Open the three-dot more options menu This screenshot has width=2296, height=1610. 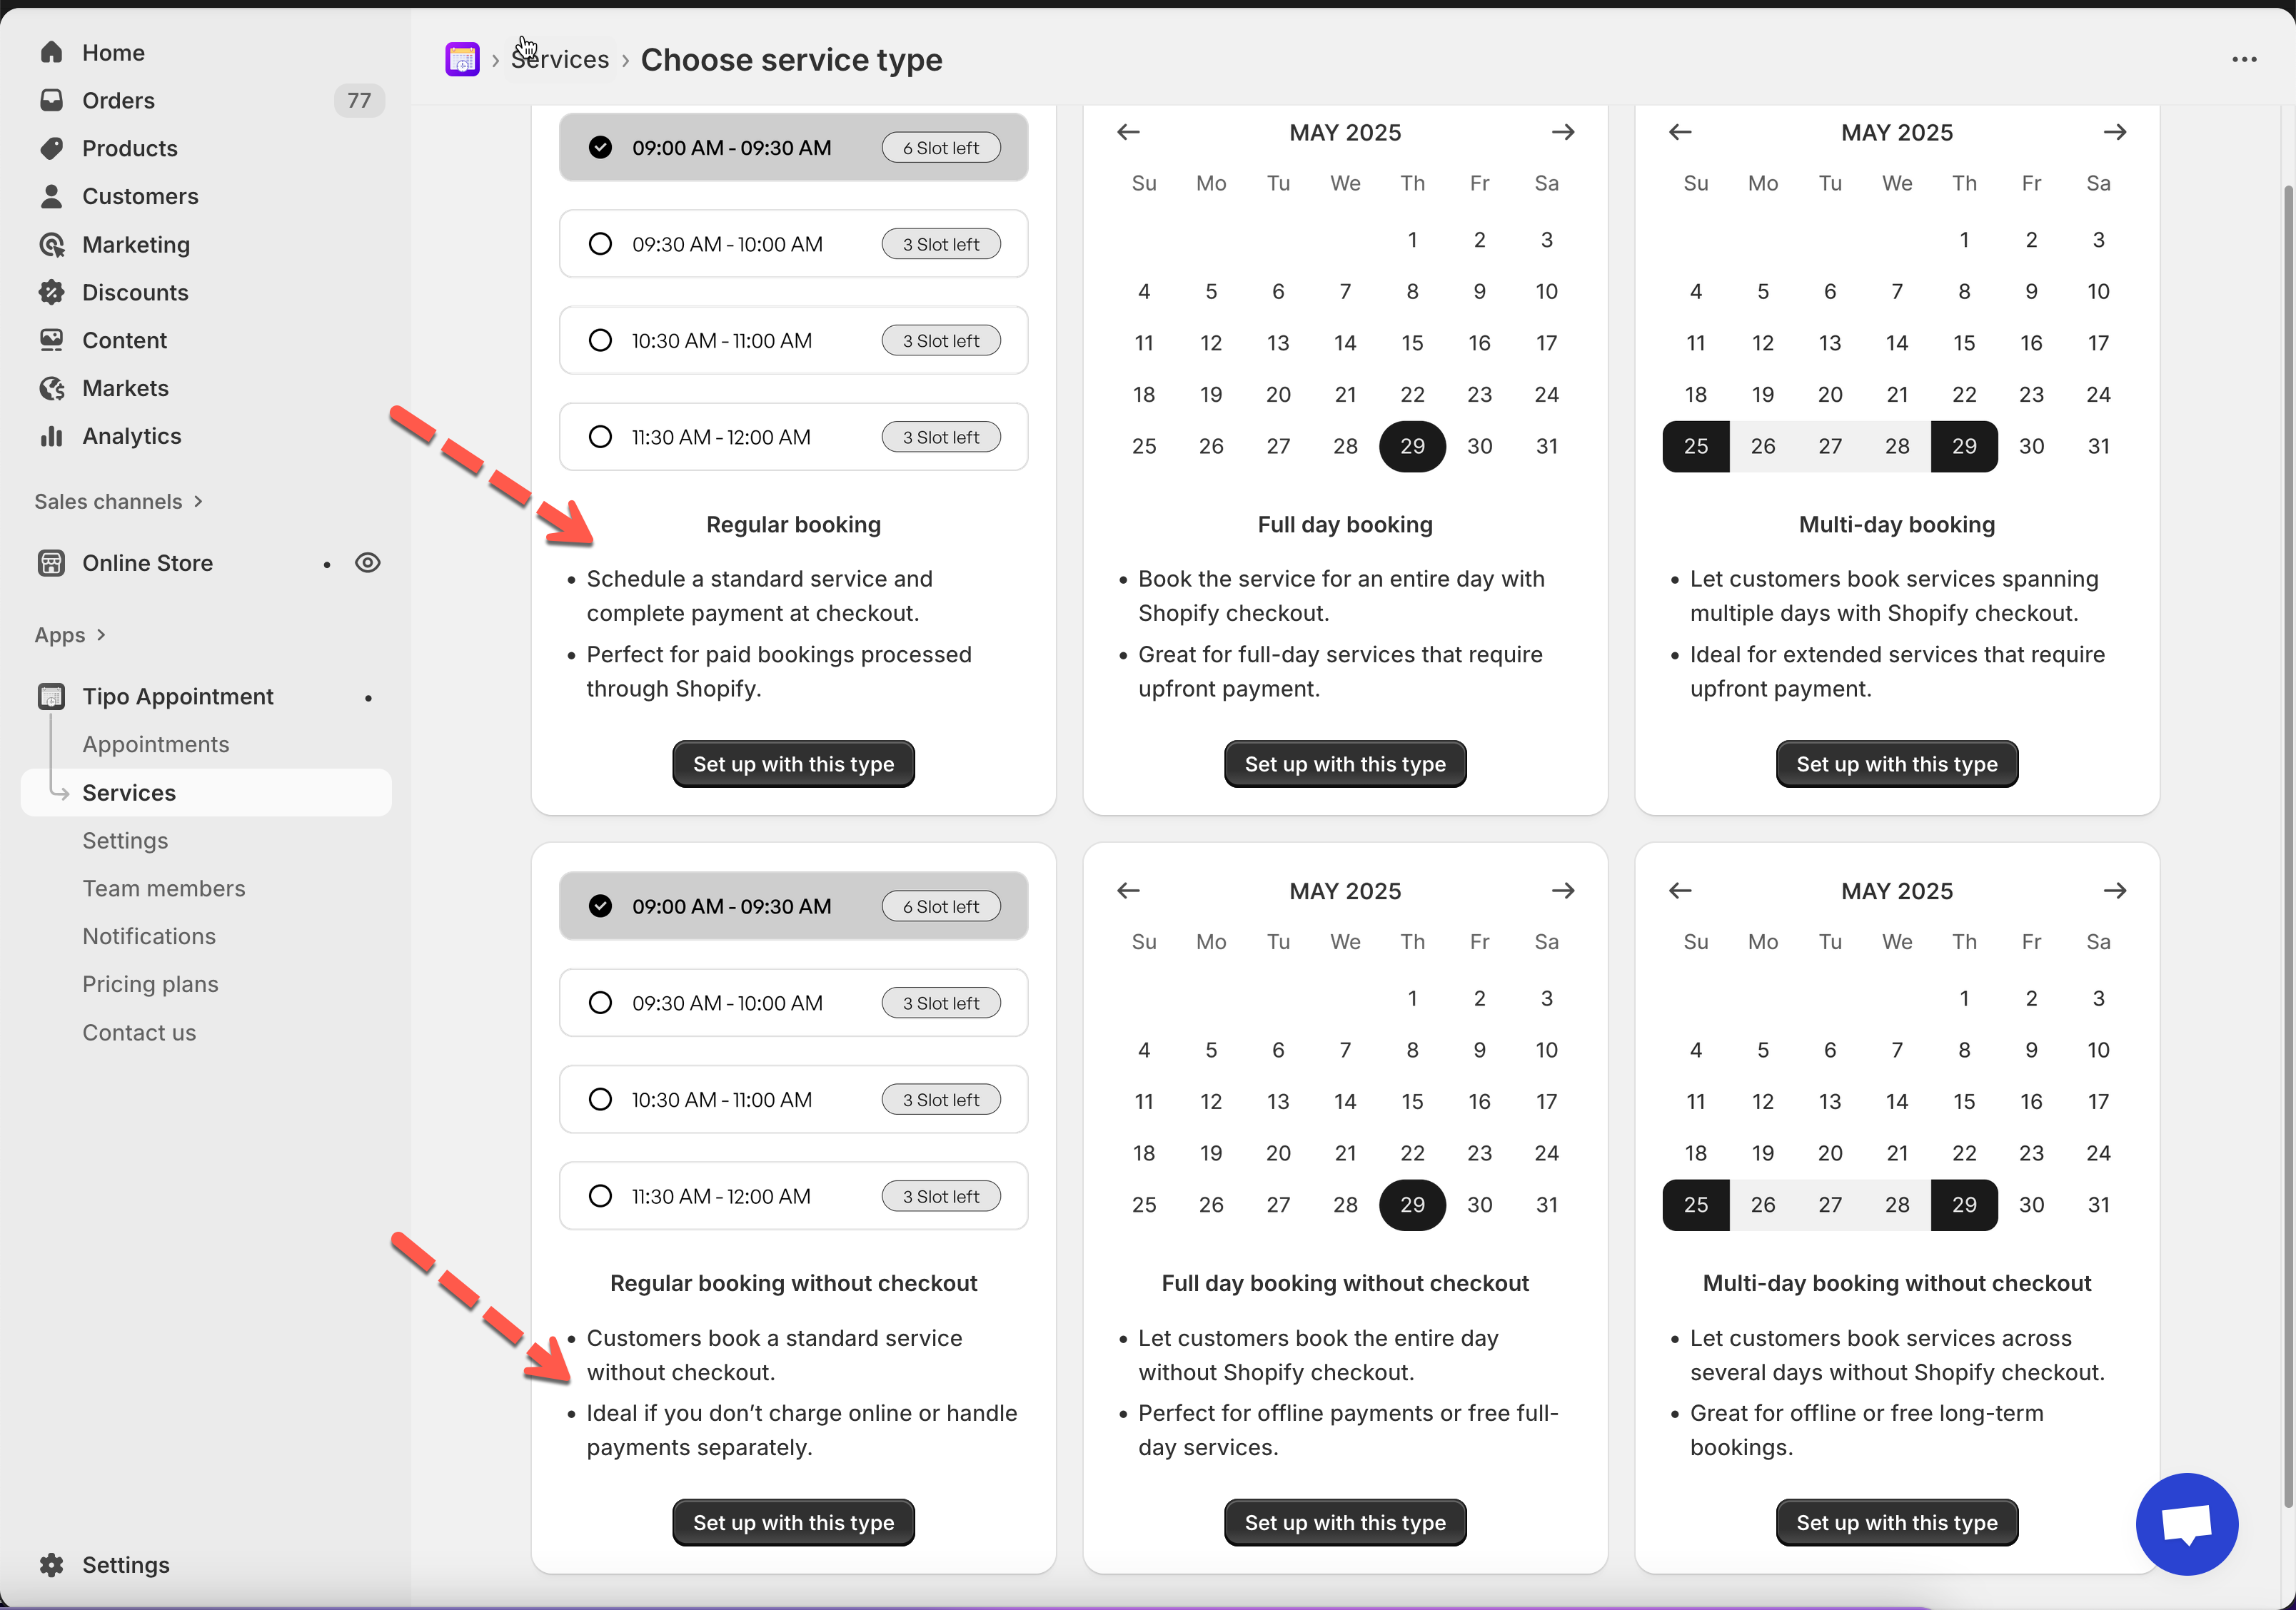coord(2244,60)
